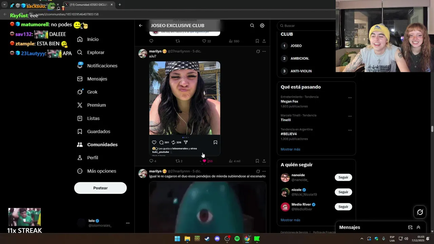Bookmark the post with 550 views

coord(257,41)
